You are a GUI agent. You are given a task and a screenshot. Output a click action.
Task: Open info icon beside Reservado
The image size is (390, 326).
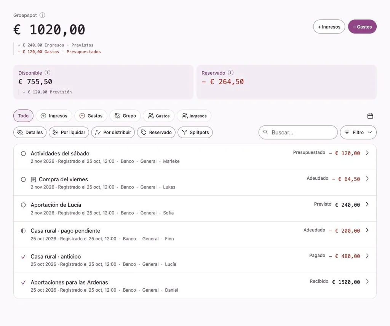pyautogui.click(x=230, y=73)
